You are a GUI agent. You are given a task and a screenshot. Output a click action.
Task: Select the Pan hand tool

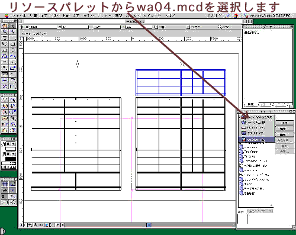(x=5, y=25)
